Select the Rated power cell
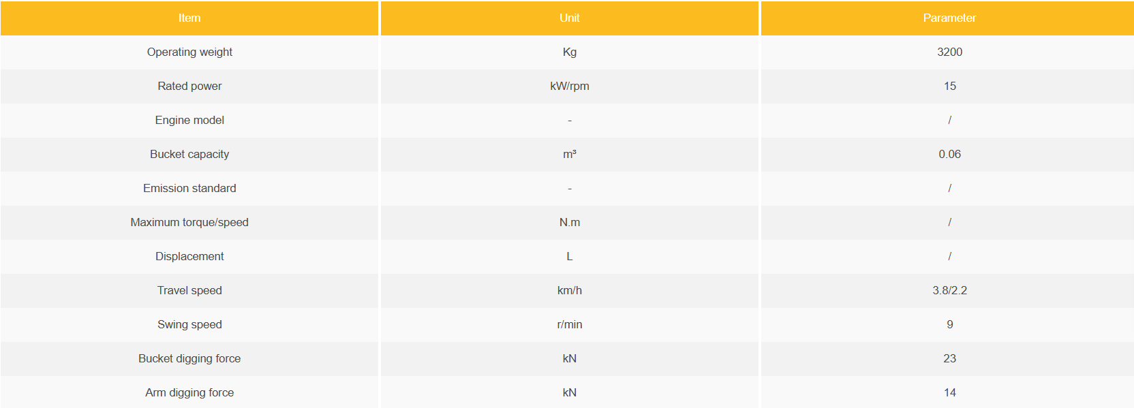The height and width of the screenshot is (408, 1134). click(x=189, y=87)
